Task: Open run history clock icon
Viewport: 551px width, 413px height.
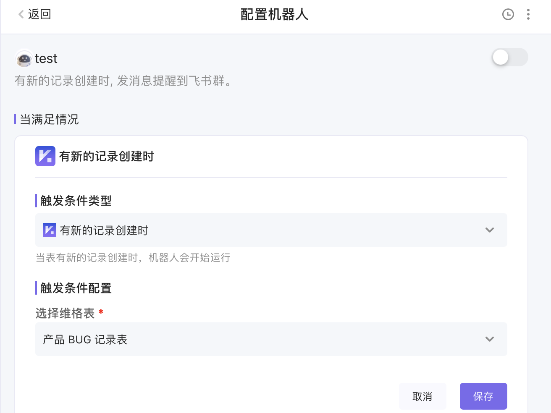Action: point(508,14)
